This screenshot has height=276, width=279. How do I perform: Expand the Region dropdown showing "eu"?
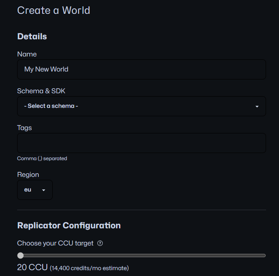click(x=35, y=190)
